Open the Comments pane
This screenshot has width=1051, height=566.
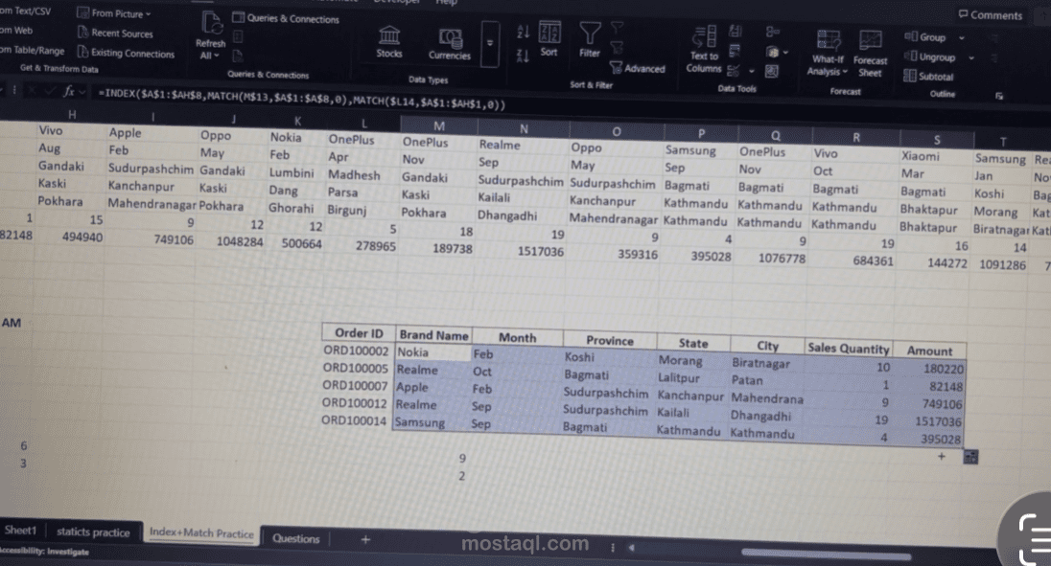tap(993, 14)
